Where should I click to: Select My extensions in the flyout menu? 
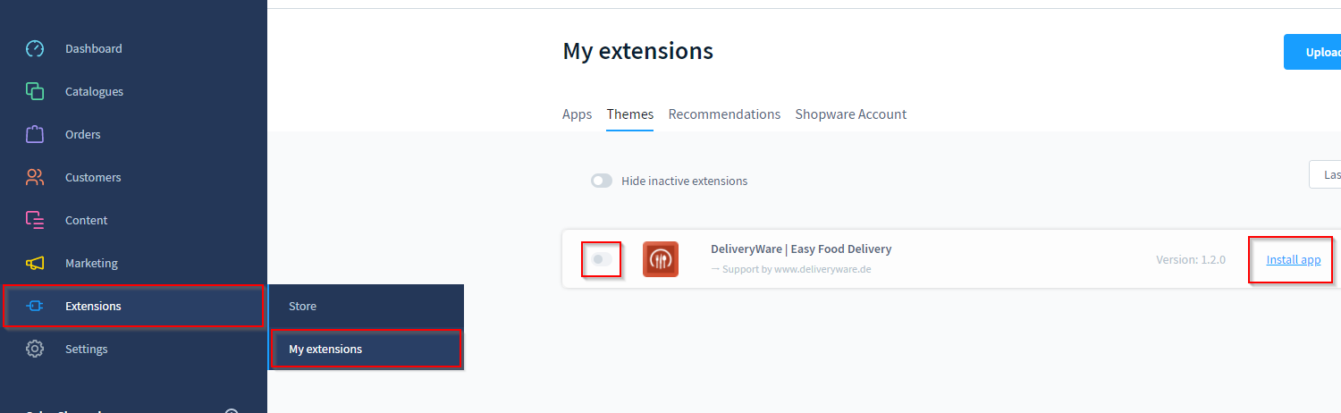325,349
